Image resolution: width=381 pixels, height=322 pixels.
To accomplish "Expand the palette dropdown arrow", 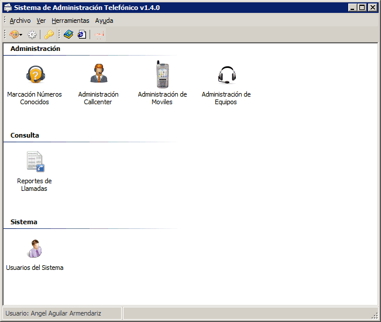I will 21,35.
